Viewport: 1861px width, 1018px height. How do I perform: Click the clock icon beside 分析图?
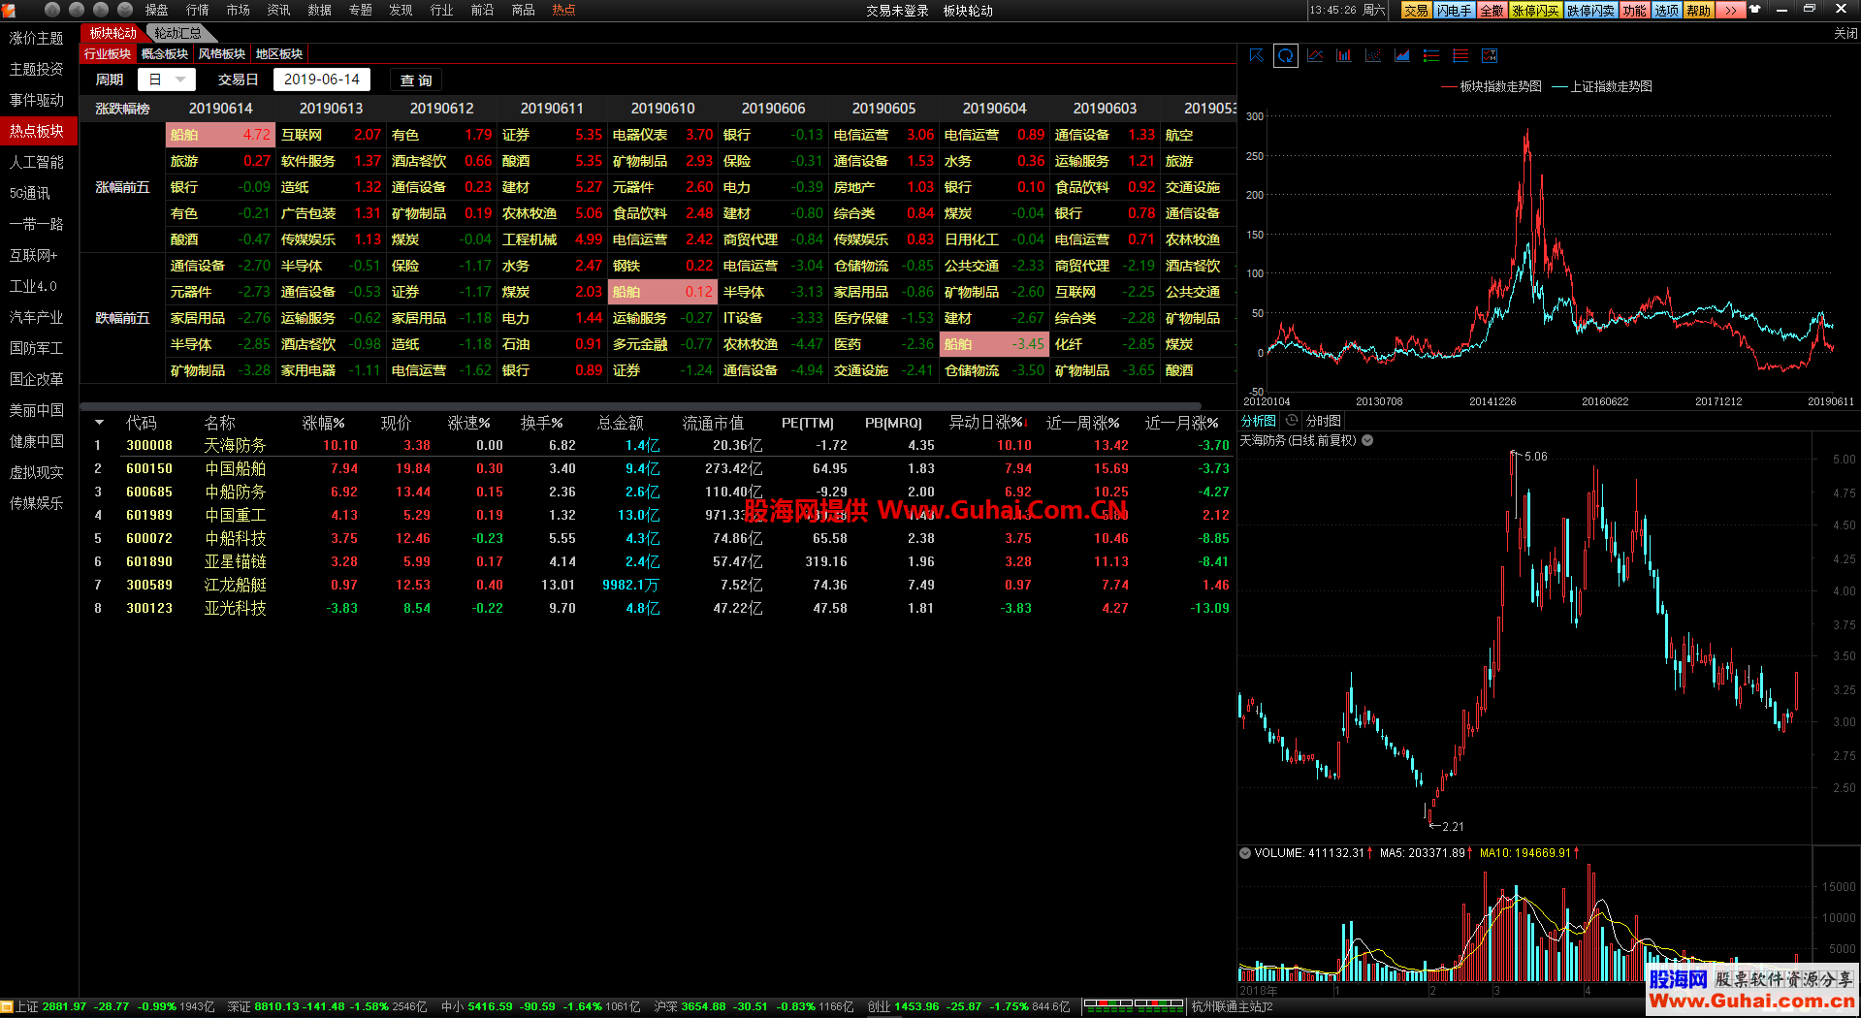1292,421
